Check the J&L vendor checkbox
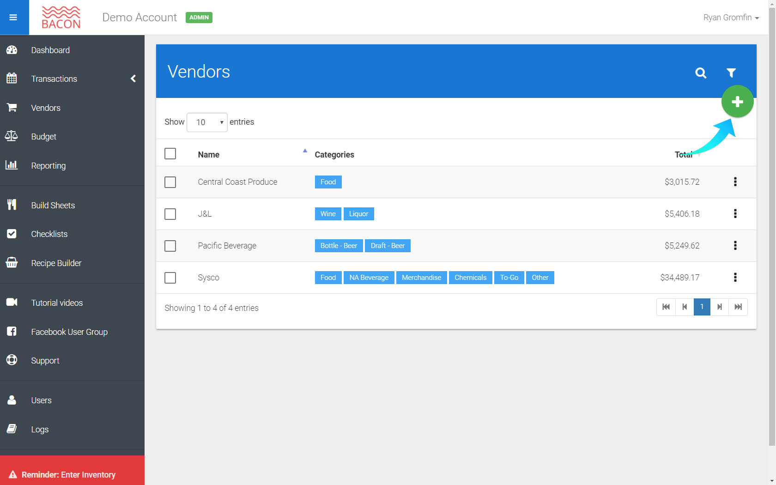776x485 pixels. click(x=170, y=214)
